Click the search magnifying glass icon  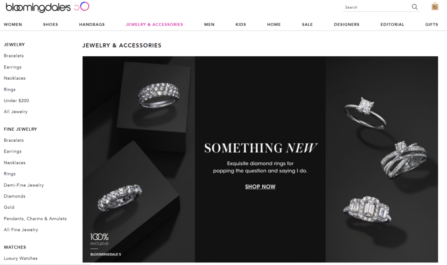(415, 7)
